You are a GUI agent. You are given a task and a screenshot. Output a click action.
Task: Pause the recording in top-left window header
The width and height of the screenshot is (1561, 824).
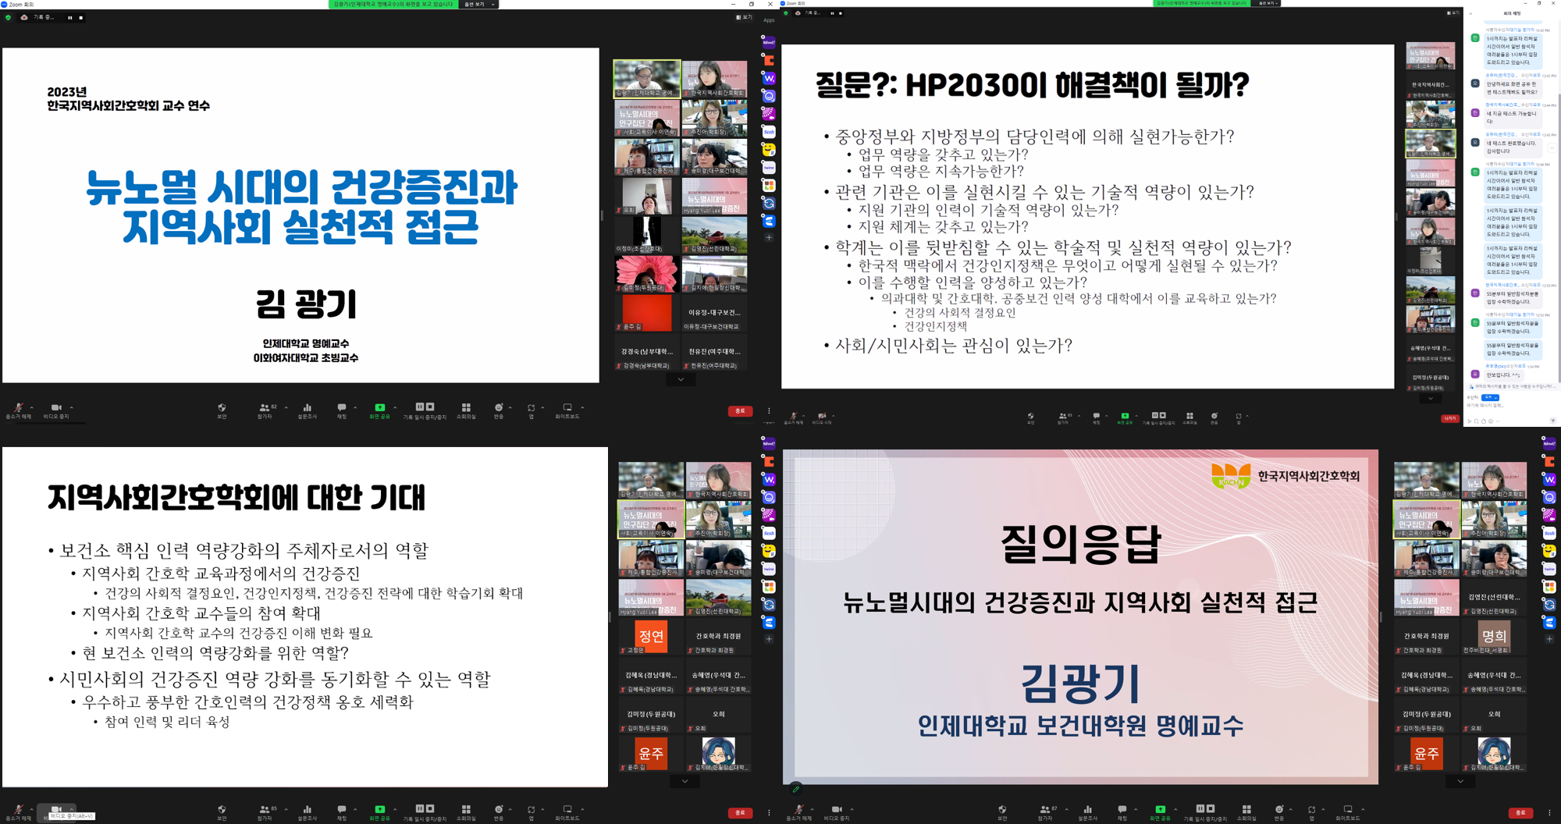(x=69, y=17)
